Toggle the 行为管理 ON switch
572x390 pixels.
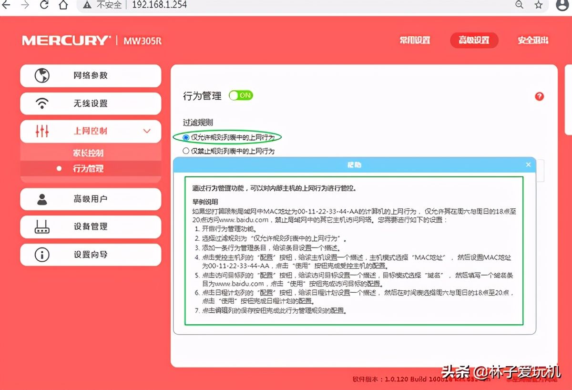[x=241, y=95]
